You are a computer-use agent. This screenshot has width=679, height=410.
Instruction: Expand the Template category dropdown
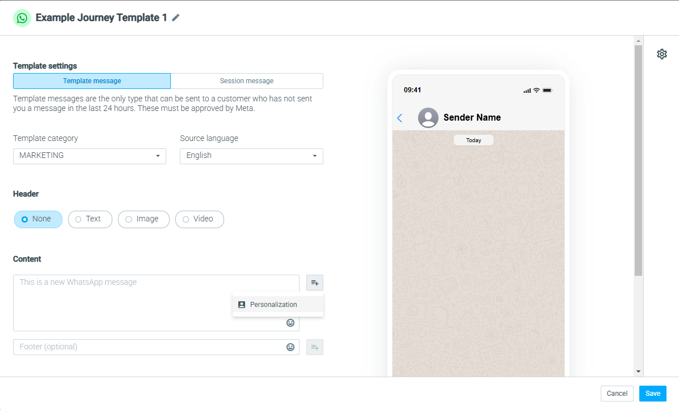(x=90, y=156)
